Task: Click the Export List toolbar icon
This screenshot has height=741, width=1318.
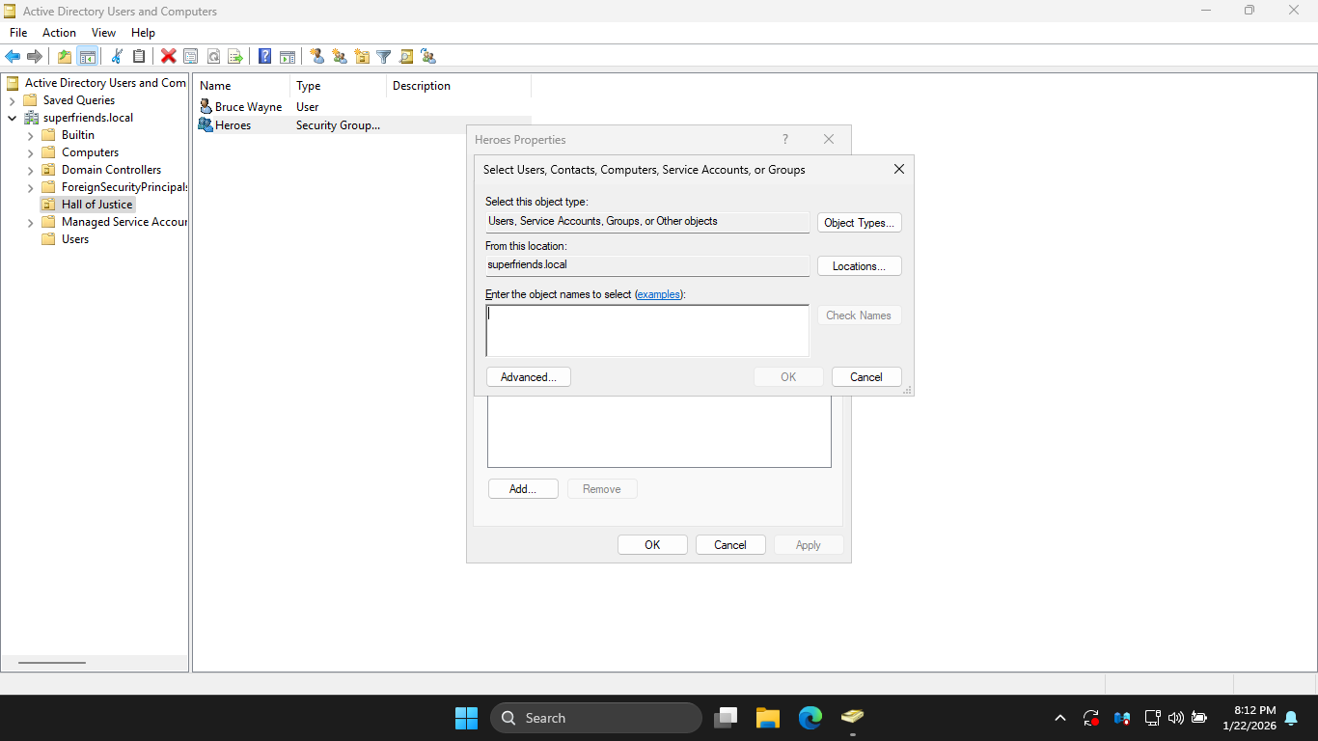Action: coord(234,57)
